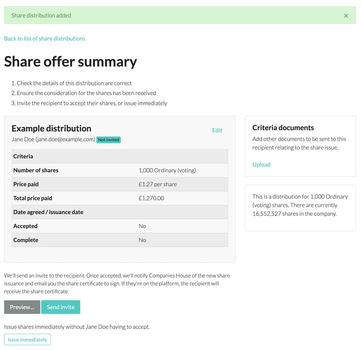Click the 'Number of shares' row label
361x350 pixels.
click(36, 171)
